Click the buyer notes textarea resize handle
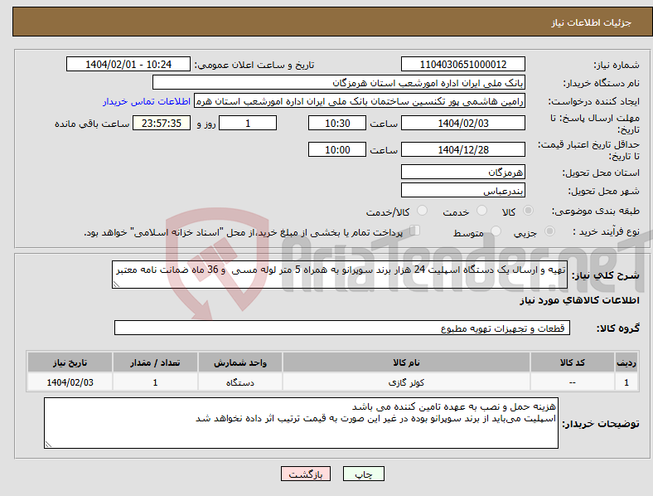653x496 pixels. (48, 445)
